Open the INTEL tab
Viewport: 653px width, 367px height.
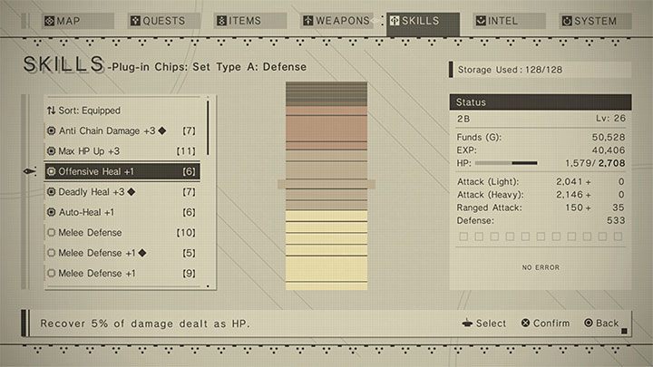506,21
